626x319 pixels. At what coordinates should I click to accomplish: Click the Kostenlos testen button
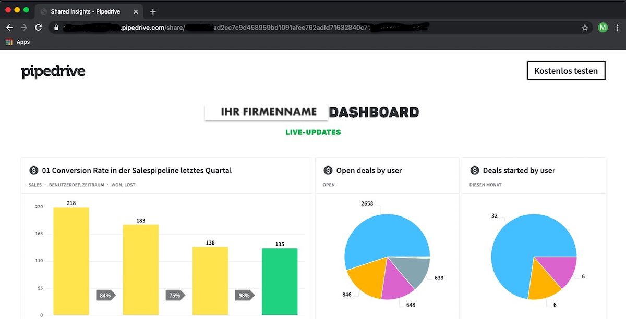[x=566, y=70]
